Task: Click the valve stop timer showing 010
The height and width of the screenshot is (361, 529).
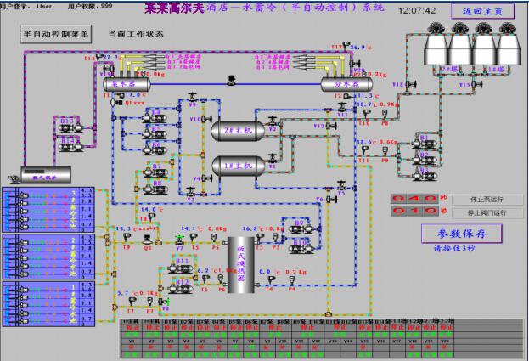Action: 414,212
